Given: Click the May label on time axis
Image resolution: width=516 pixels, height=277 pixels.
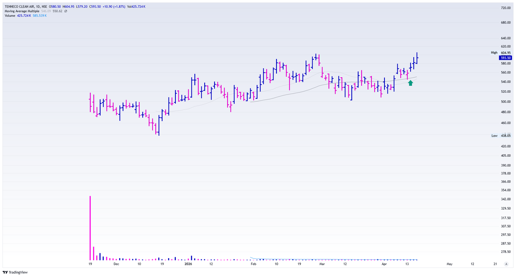Looking at the screenshot, I should pos(450,264).
